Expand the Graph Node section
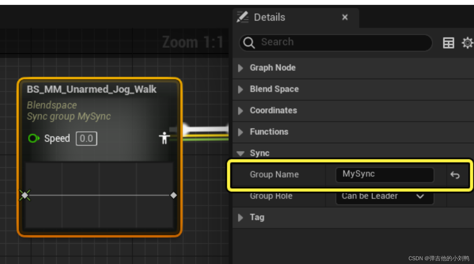This screenshot has width=474, height=264. [240, 68]
